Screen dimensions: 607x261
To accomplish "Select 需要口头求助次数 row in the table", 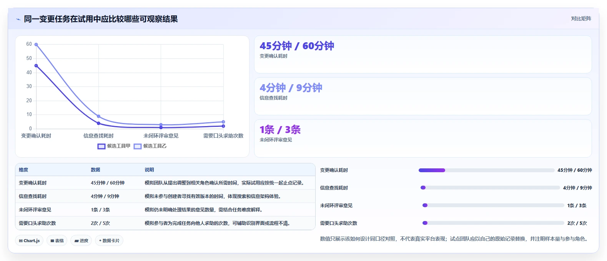I will tap(165, 223).
